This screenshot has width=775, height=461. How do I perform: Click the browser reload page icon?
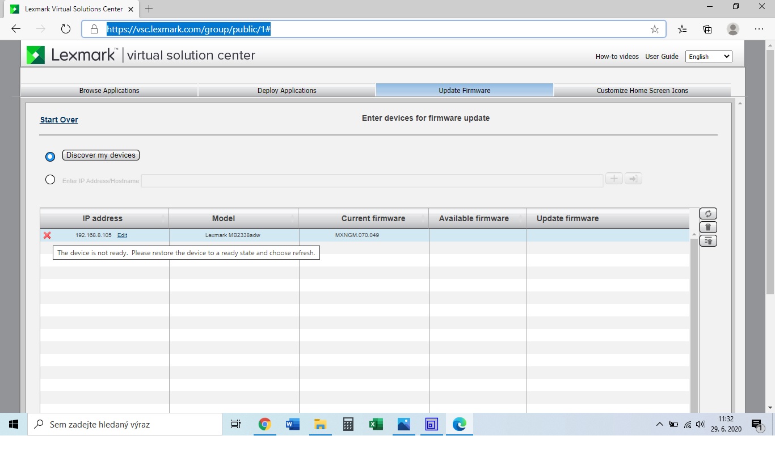click(x=65, y=29)
